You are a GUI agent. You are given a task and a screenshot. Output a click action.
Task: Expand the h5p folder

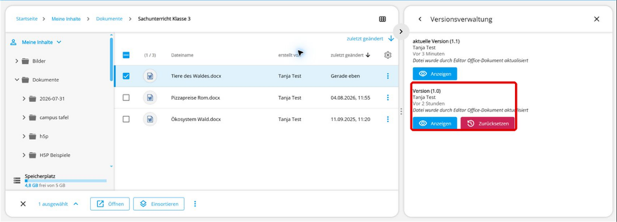(24, 136)
